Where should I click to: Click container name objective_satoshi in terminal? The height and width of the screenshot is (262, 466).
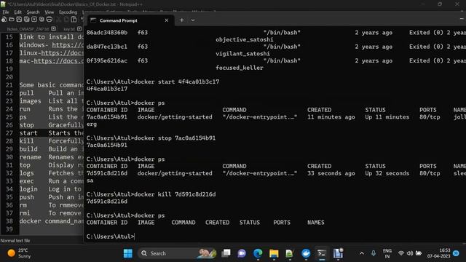[245, 39]
